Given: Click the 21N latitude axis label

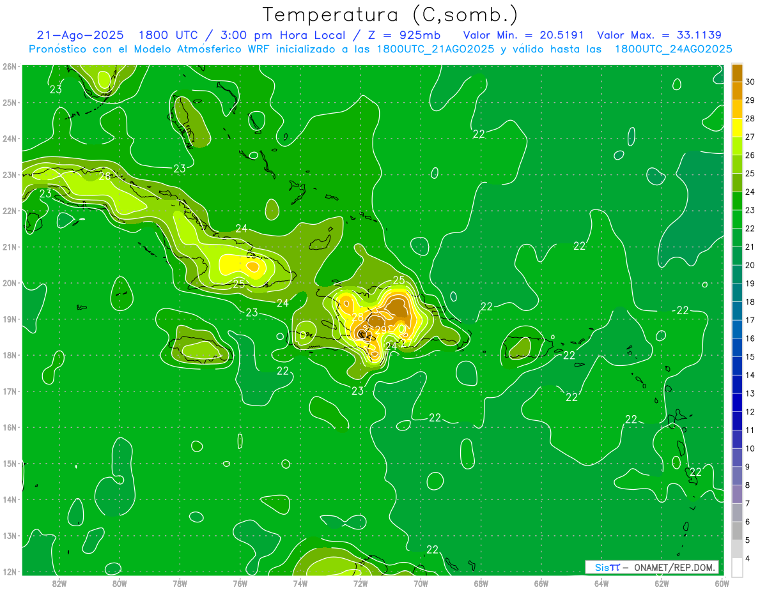Looking at the screenshot, I should point(9,247).
